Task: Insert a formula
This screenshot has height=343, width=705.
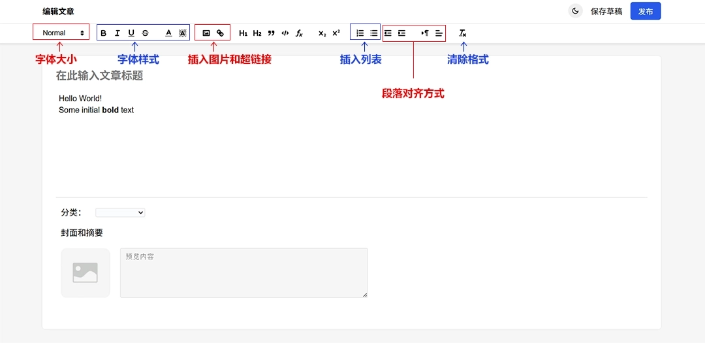Action: 299,33
